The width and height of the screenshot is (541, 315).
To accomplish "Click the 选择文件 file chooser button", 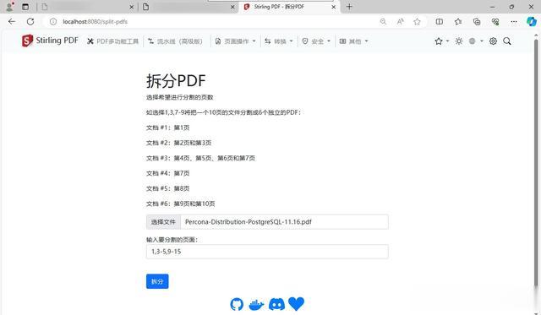I will point(163,222).
